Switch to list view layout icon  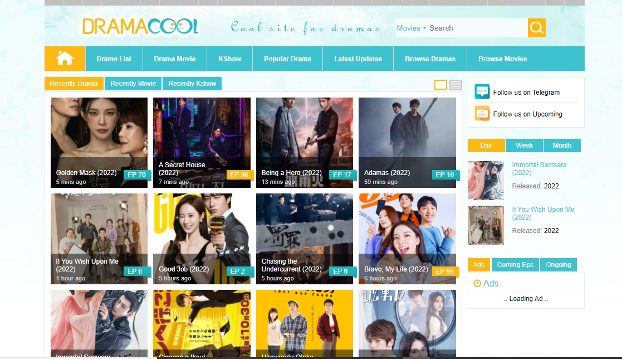pyautogui.click(x=456, y=85)
